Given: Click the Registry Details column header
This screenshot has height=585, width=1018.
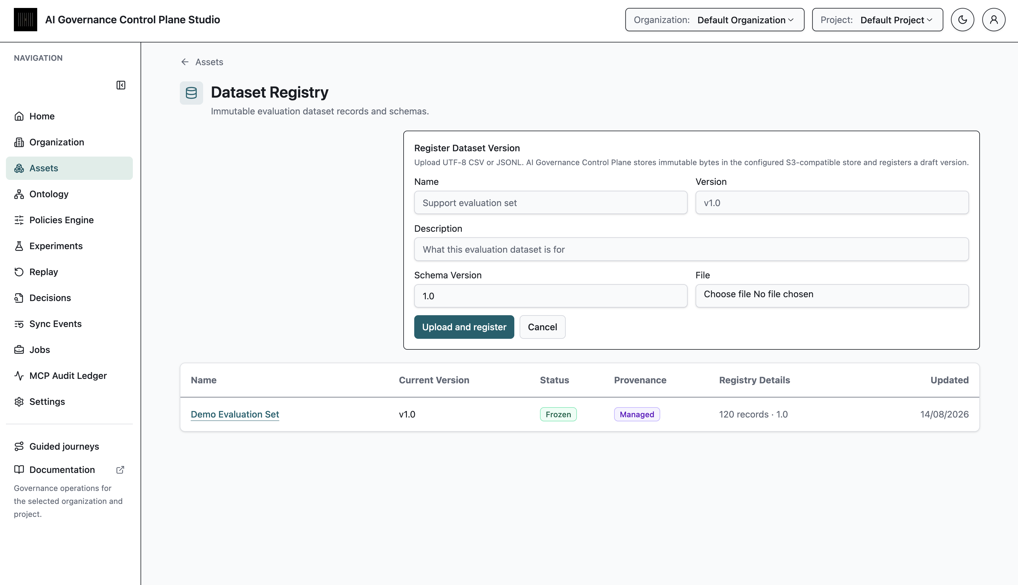Looking at the screenshot, I should (755, 380).
